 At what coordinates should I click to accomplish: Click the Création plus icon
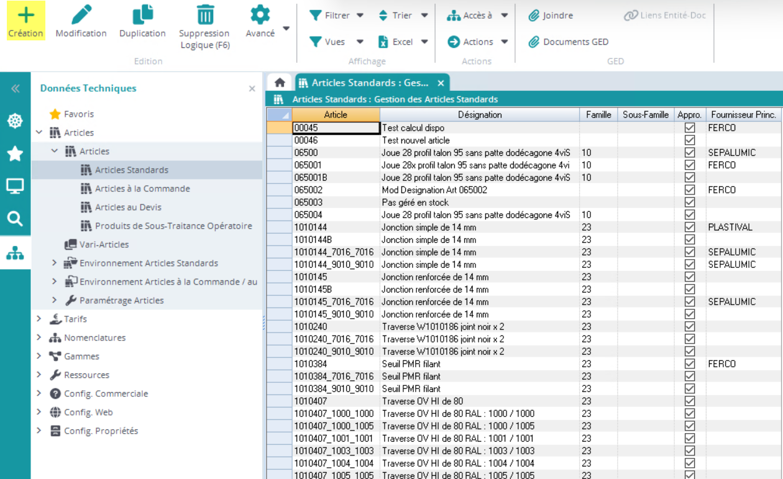pyautogui.click(x=25, y=15)
